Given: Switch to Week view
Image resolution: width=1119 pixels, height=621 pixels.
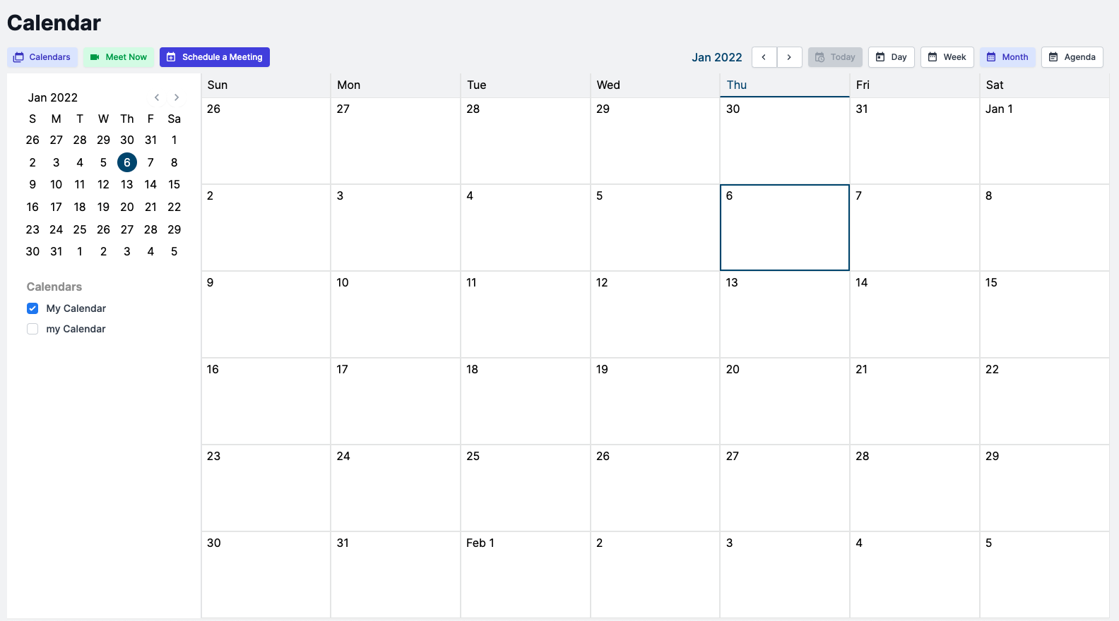Looking at the screenshot, I should click(x=947, y=57).
